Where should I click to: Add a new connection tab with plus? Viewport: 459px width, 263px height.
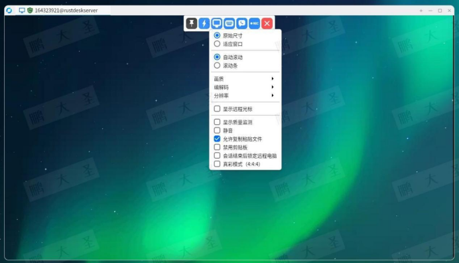pyautogui.click(x=421, y=11)
